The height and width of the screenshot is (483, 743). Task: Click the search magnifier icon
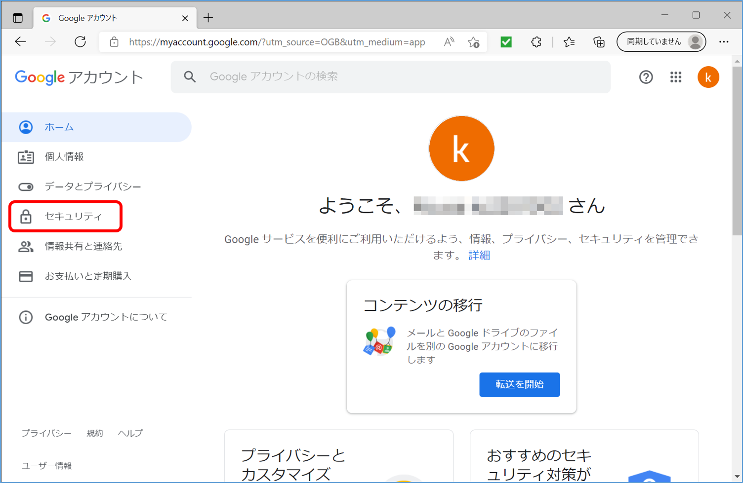pyautogui.click(x=190, y=76)
